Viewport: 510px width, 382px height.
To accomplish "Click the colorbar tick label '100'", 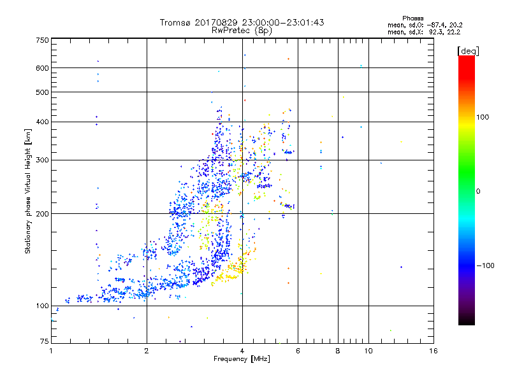I will pos(483,117).
